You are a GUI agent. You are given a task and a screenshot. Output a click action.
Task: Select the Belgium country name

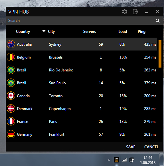point(24,57)
